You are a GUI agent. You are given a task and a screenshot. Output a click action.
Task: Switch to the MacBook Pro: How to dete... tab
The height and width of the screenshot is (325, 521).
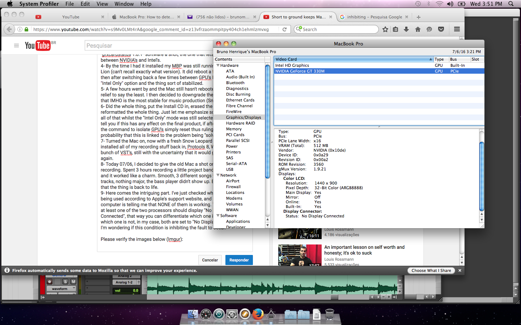click(x=146, y=17)
